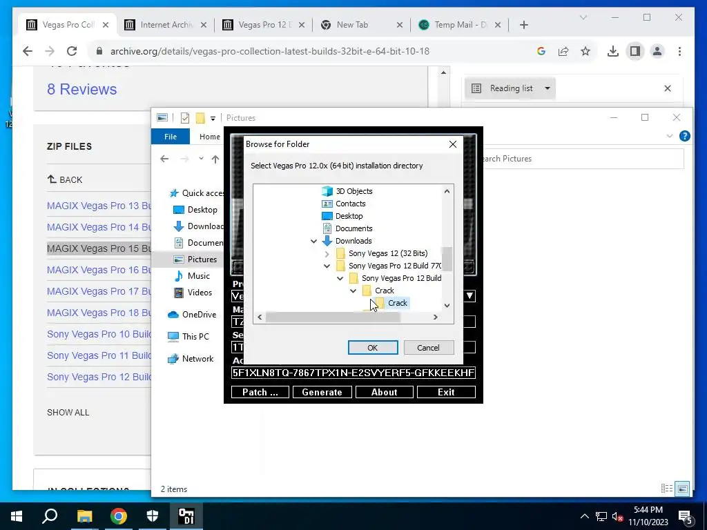Collapse the Downloads tree node
The width and height of the screenshot is (707, 530).
point(314,241)
